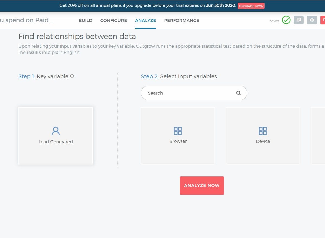
Task: Click the truncated project title in header
Action: pos(27,20)
